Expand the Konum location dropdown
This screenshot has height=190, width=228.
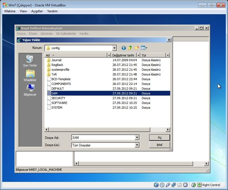tap(114, 48)
